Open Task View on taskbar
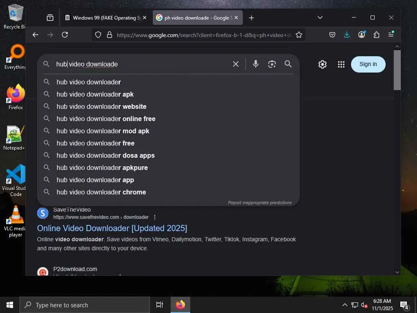 click(x=159, y=305)
